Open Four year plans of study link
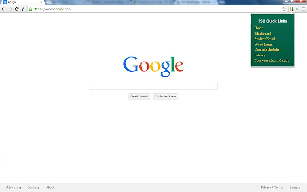This screenshot has height=192, width=307. pos(272,60)
